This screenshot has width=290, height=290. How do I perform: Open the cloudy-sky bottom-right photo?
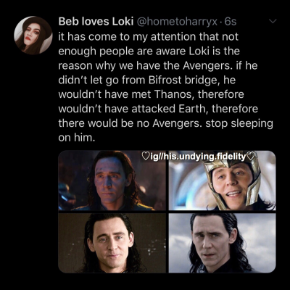click(222, 243)
